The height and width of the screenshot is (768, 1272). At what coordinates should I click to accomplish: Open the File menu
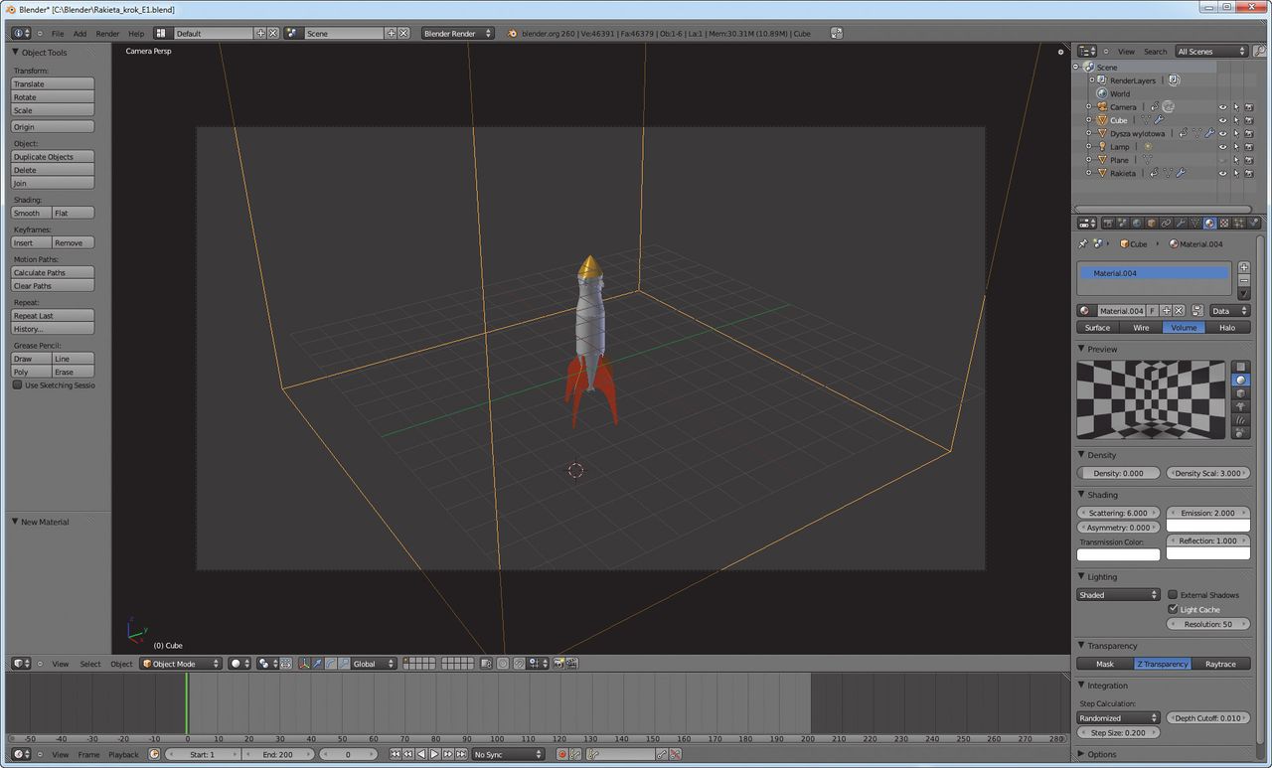[58, 33]
